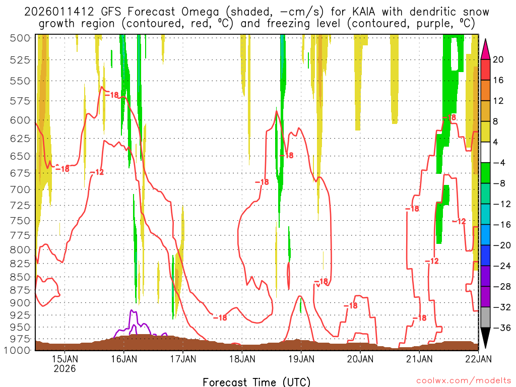Click the 750 pressure level label

20,221
